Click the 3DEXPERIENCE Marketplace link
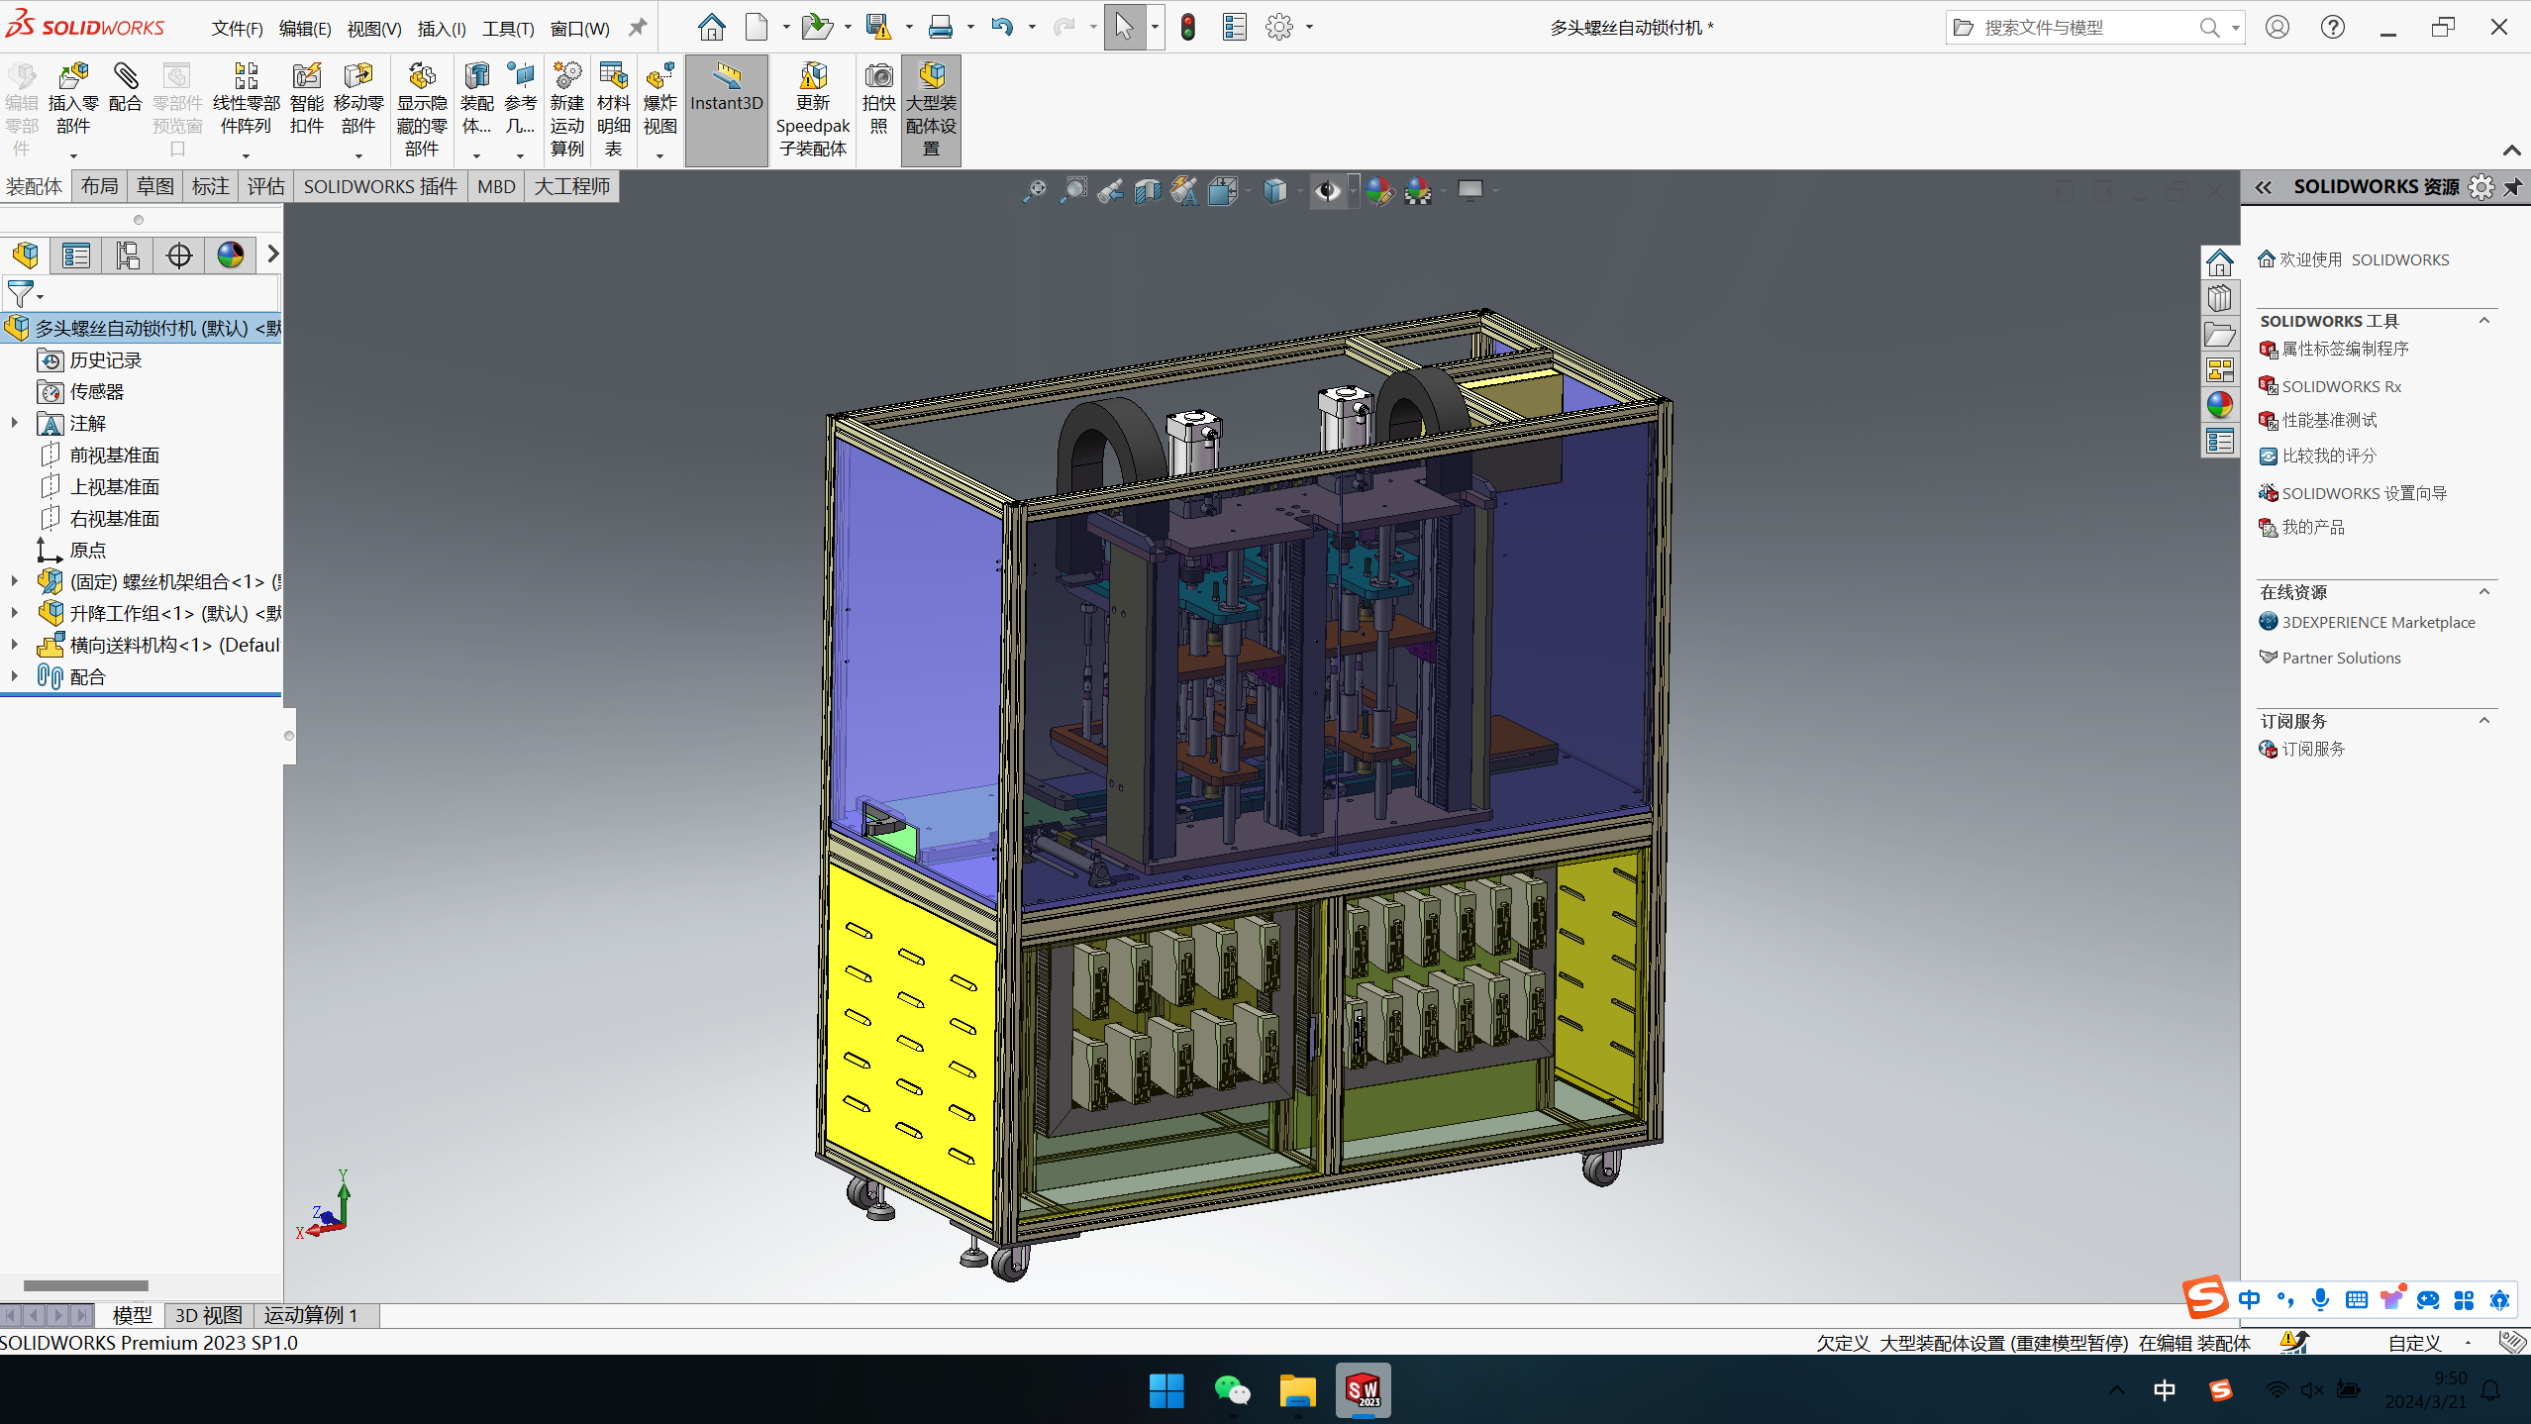The width and height of the screenshot is (2531, 1424). tap(2378, 622)
